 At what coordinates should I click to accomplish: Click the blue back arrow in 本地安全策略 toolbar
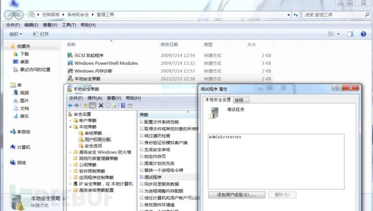tap(70, 105)
